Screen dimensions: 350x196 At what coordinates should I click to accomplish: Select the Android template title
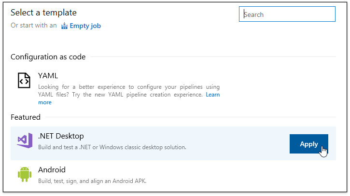[x=52, y=170]
